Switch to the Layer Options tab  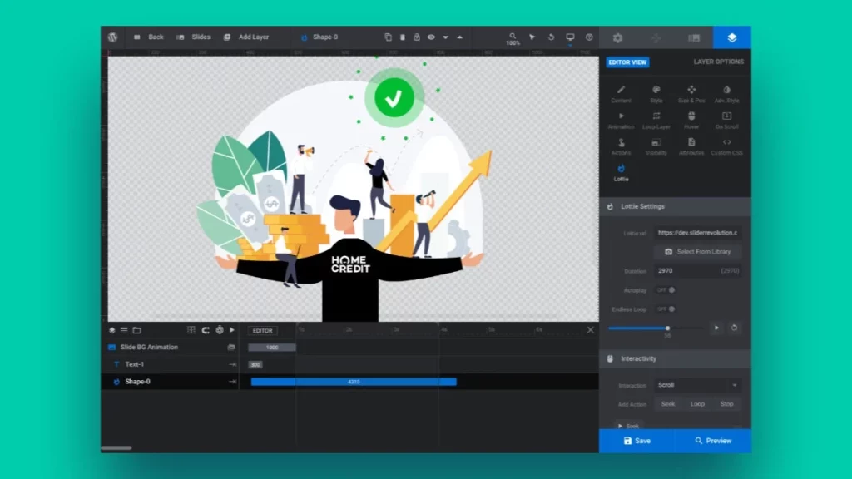(x=717, y=62)
